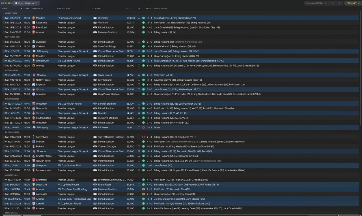Viewport: 362px width, 216px height.
Task: Tick the row selector for the Southampton fixture
Action: tap(4, 118)
